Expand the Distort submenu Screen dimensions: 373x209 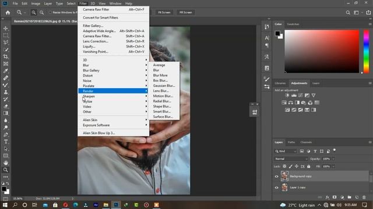114,75
